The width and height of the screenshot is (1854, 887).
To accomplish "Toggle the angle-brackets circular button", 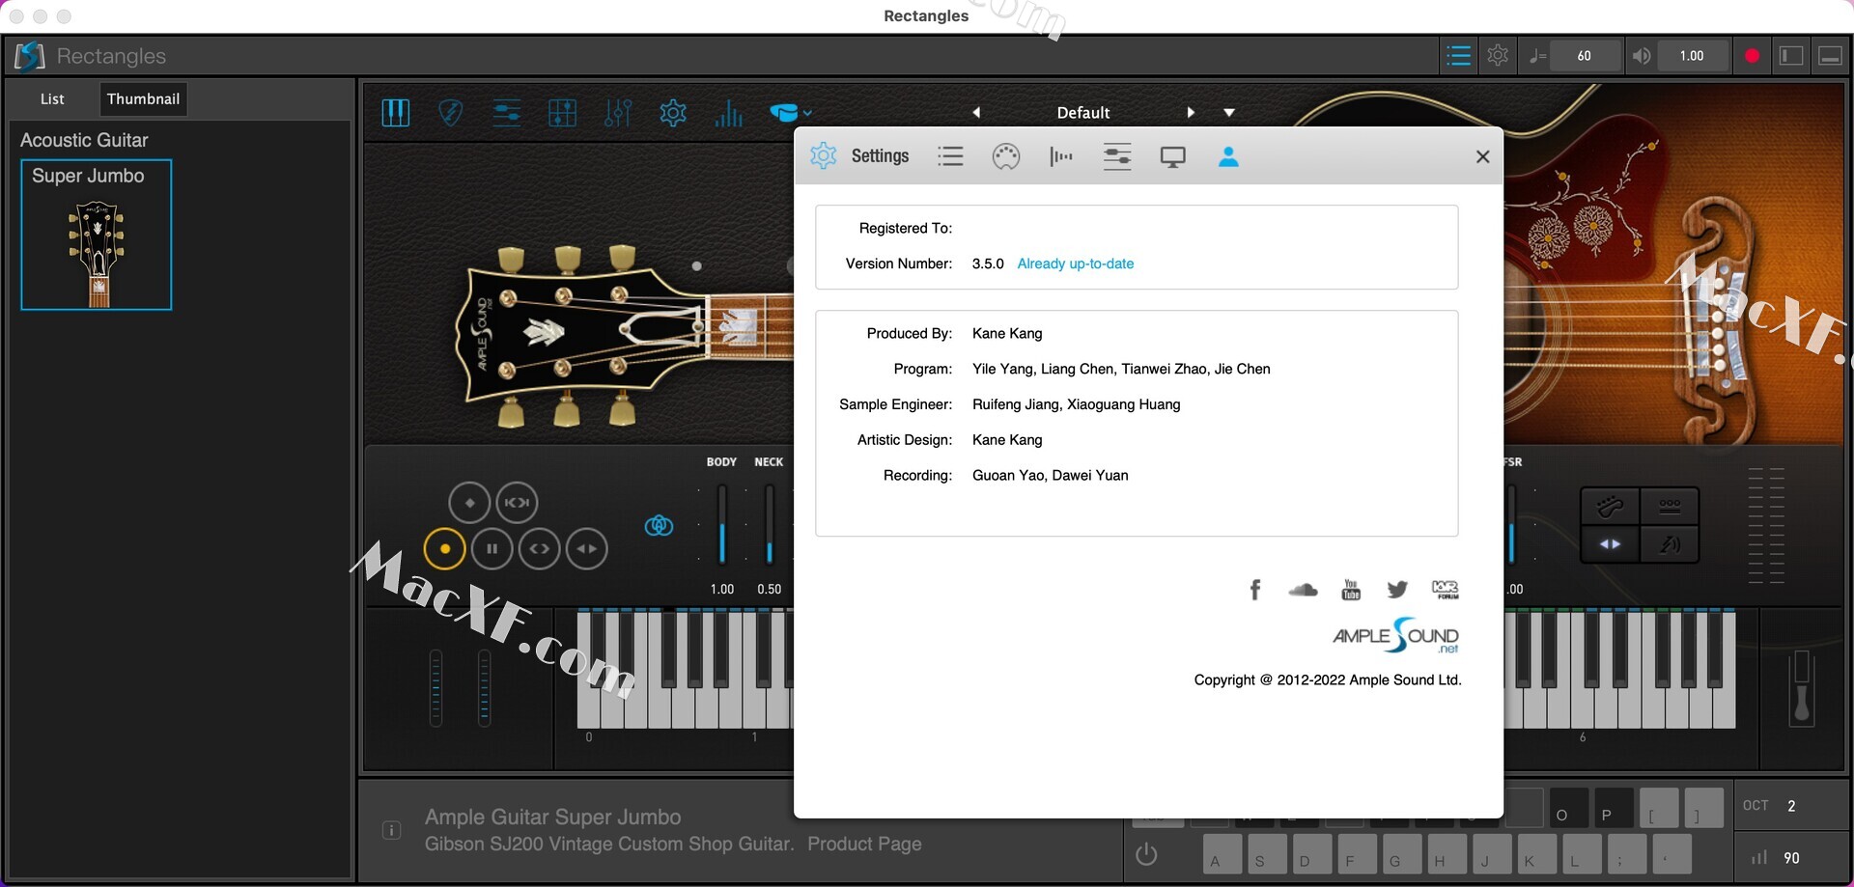I will tap(540, 549).
